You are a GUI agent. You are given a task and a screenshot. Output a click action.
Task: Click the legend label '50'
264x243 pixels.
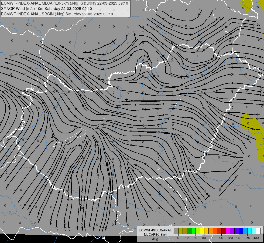click(x=204, y=238)
